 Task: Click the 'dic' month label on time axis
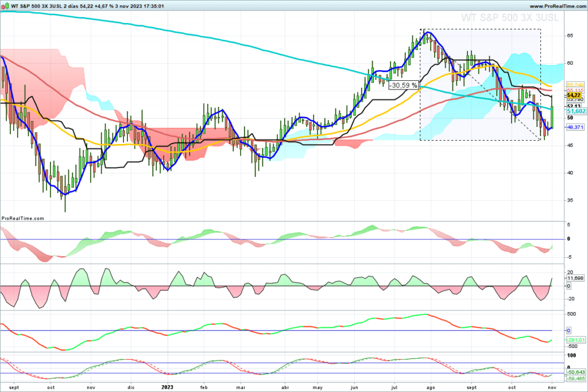tap(130, 387)
